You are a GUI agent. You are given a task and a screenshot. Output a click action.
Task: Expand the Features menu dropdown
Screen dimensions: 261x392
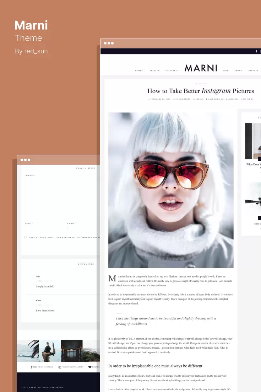[x=172, y=71]
